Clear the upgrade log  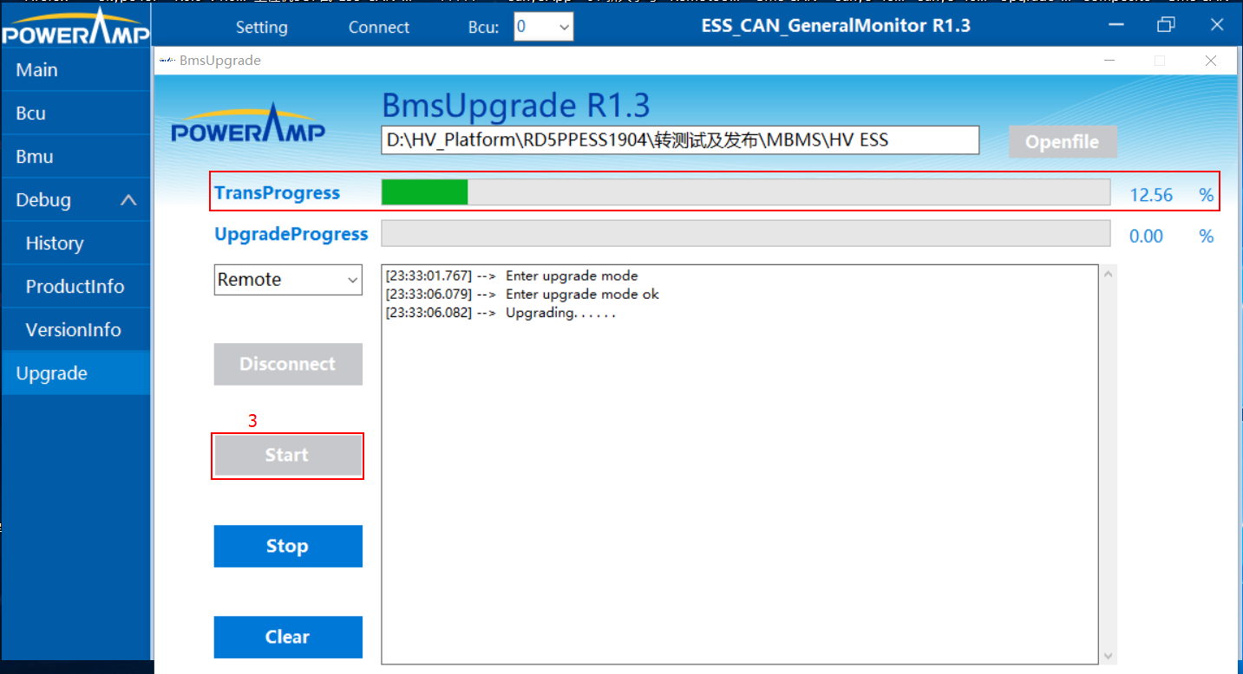(288, 637)
